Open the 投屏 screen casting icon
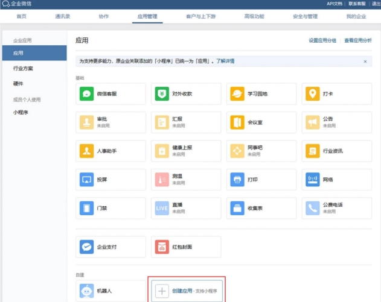Viewport: 381px width, 302px height. tap(87, 180)
